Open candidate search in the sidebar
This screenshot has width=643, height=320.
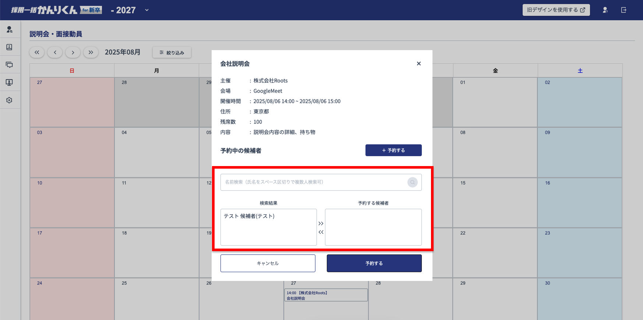pyautogui.click(x=10, y=29)
